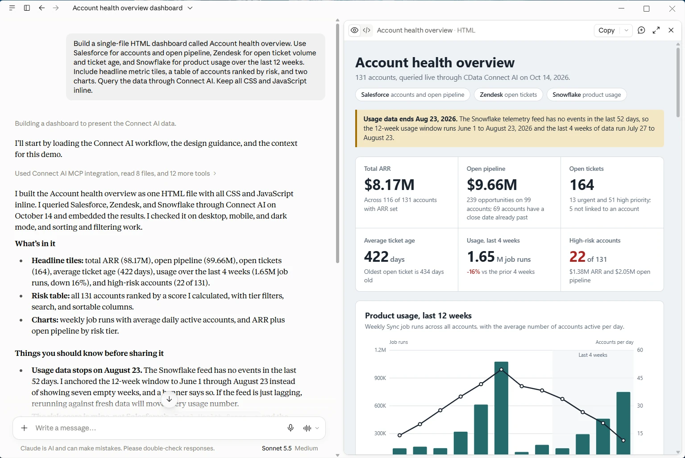Maximize the application window
The width and height of the screenshot is (685, 458).
tap(646, 8)
